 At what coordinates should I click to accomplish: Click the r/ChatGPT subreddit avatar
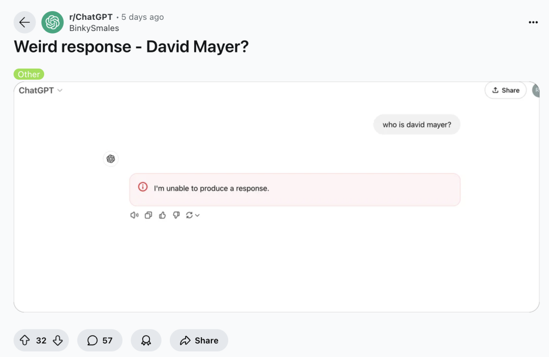(x=52, y=22)
